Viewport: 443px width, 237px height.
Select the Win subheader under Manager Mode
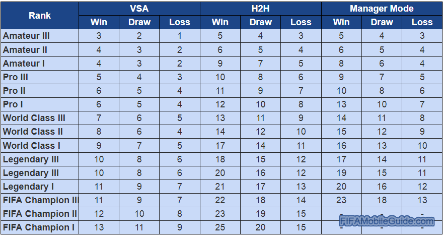click(x=341, y=22)
